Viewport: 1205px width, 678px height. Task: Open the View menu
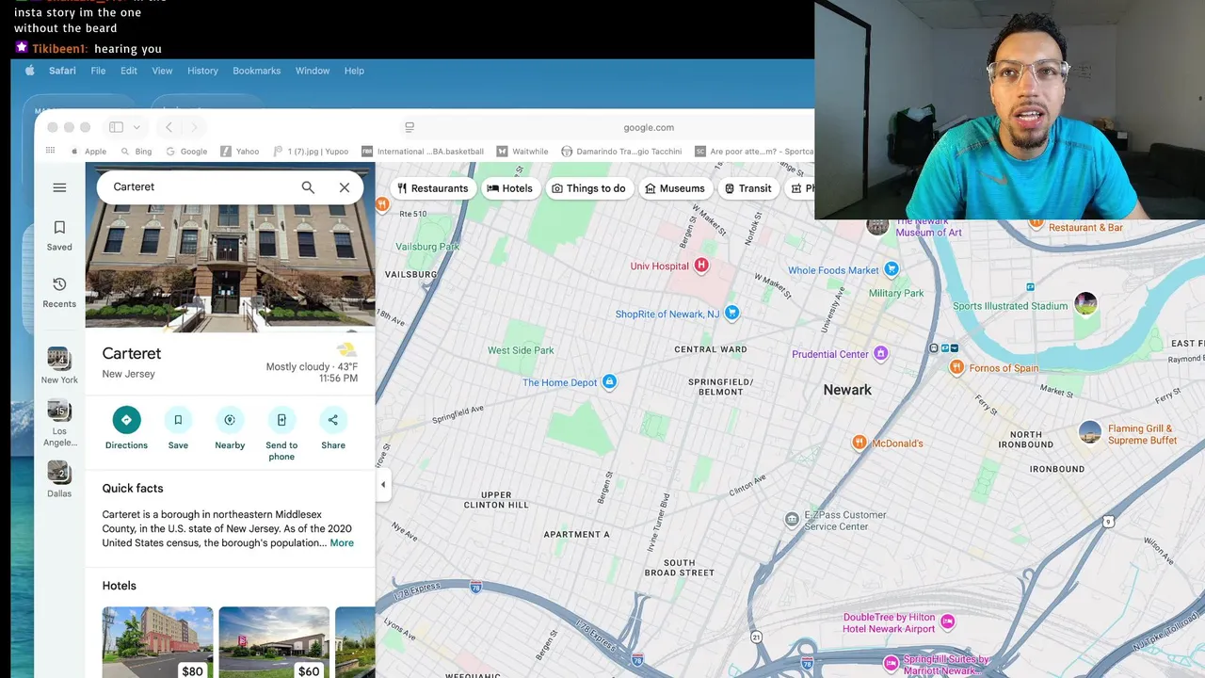pos(162,71)
